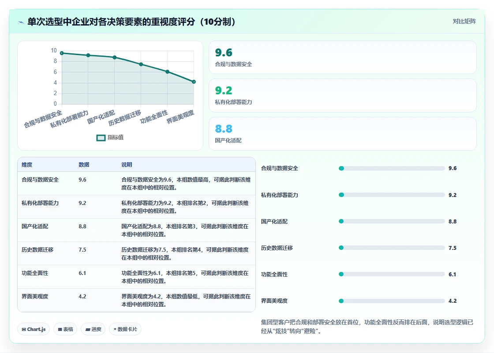The image size is (494, 353).
Task: Click the 功能全面性 label in progress list
Action: (x=274, y=274)
